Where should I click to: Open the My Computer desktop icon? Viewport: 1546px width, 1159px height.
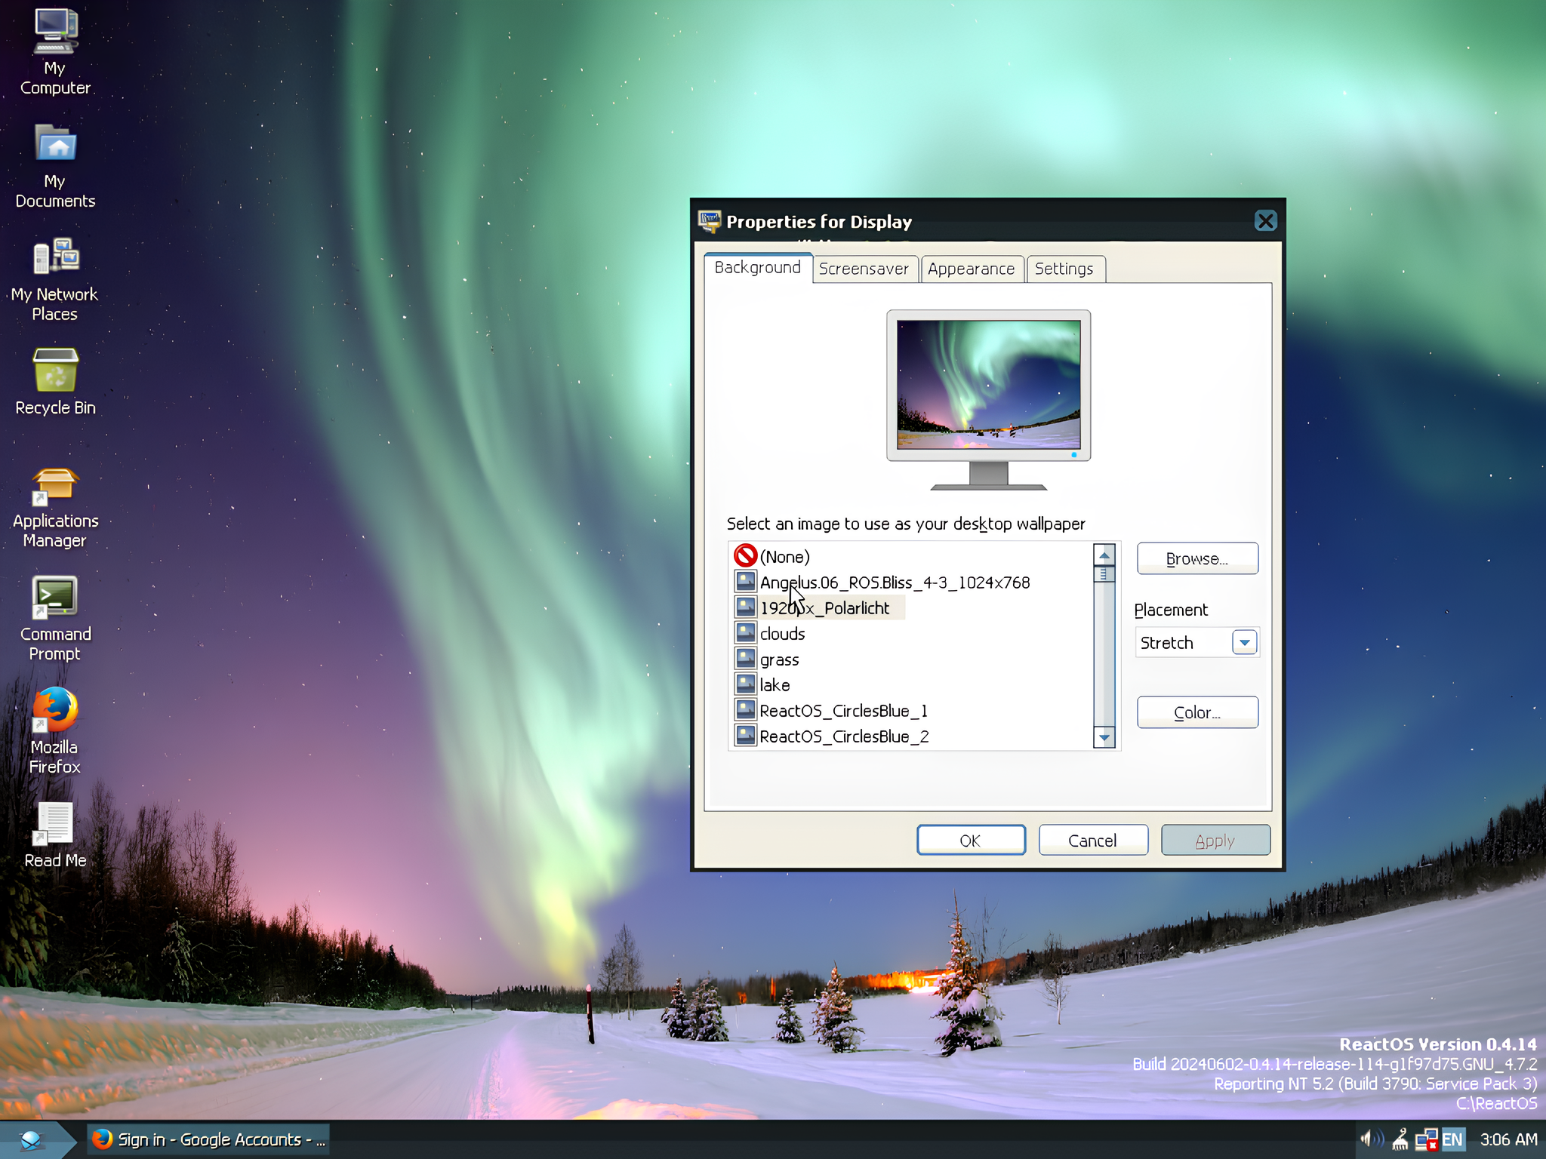point(55,51)
